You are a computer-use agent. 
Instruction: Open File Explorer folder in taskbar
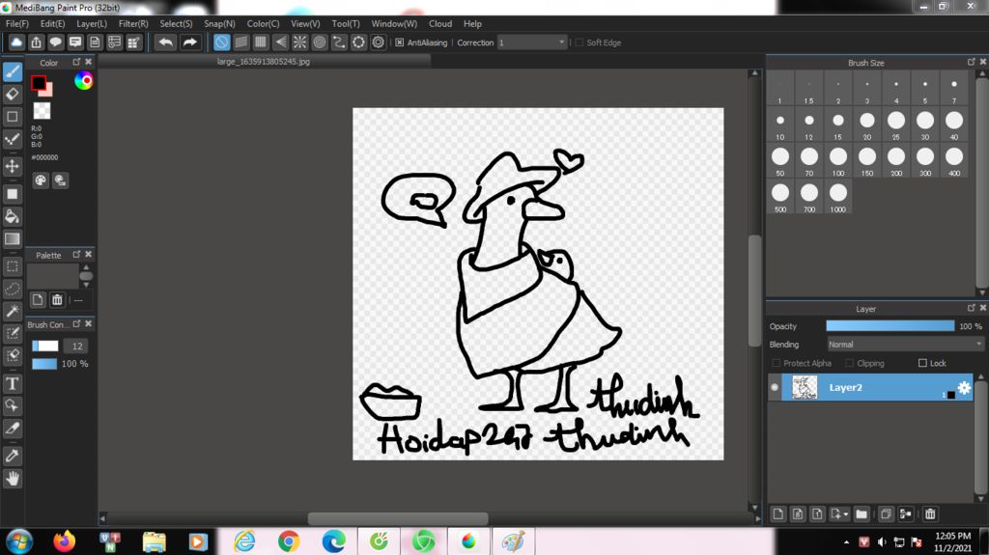[154, 541]
